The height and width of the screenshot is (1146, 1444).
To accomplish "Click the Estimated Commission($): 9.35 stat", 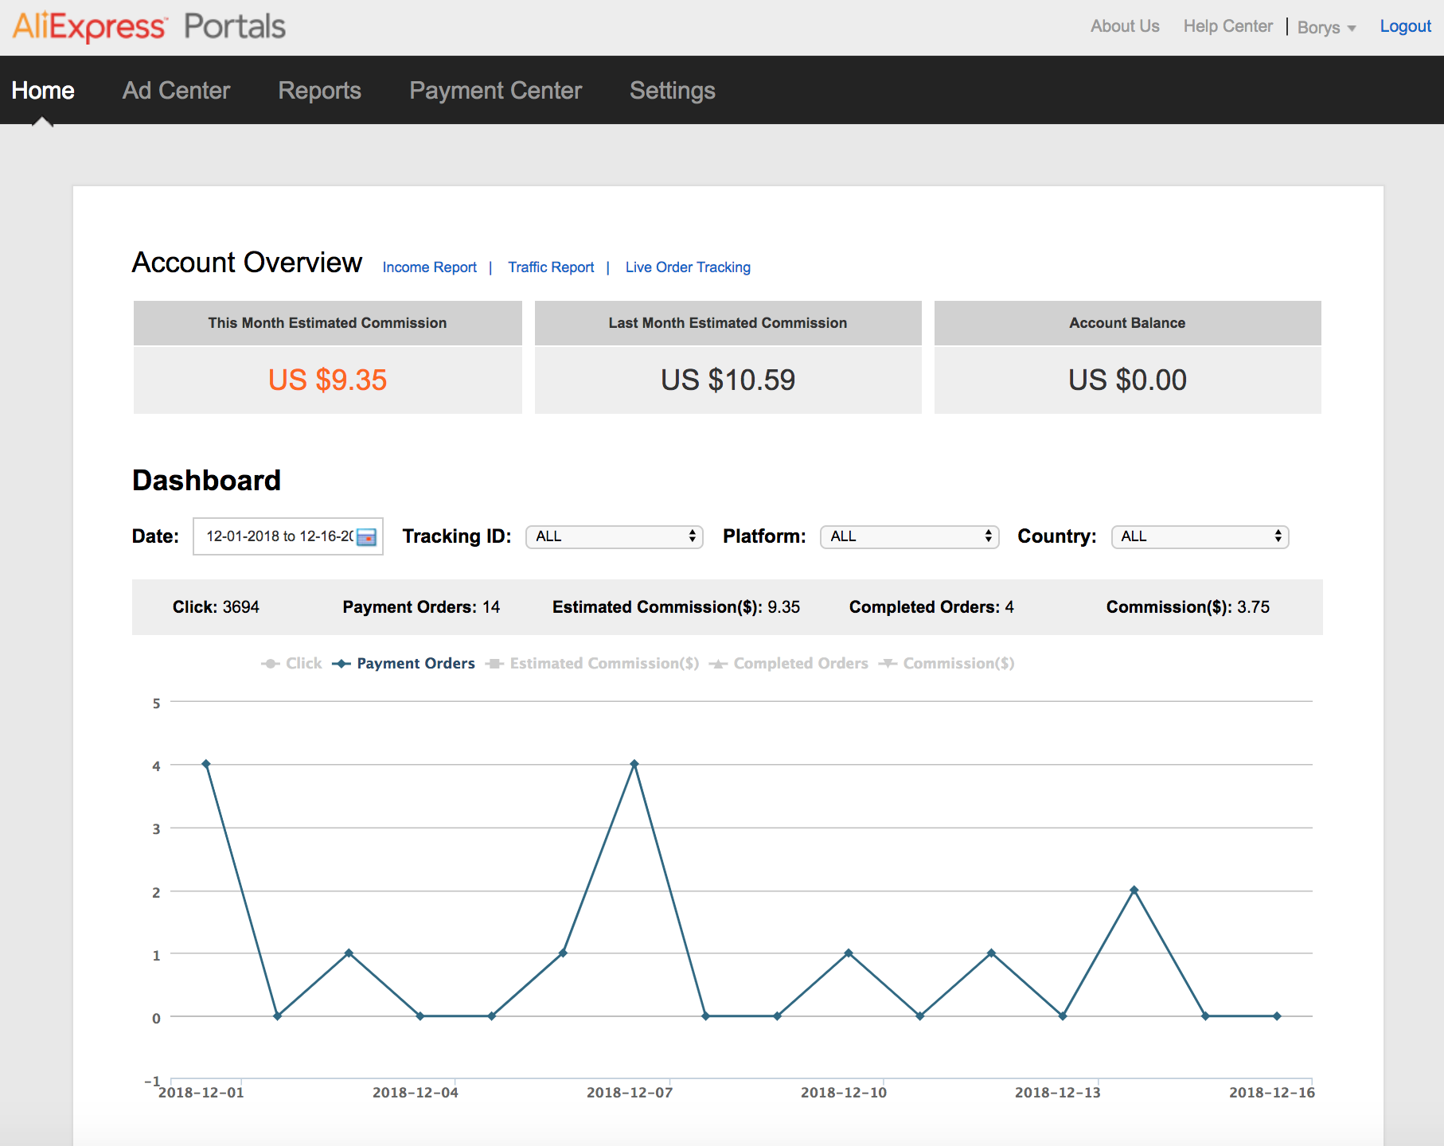I will (676, 607).
